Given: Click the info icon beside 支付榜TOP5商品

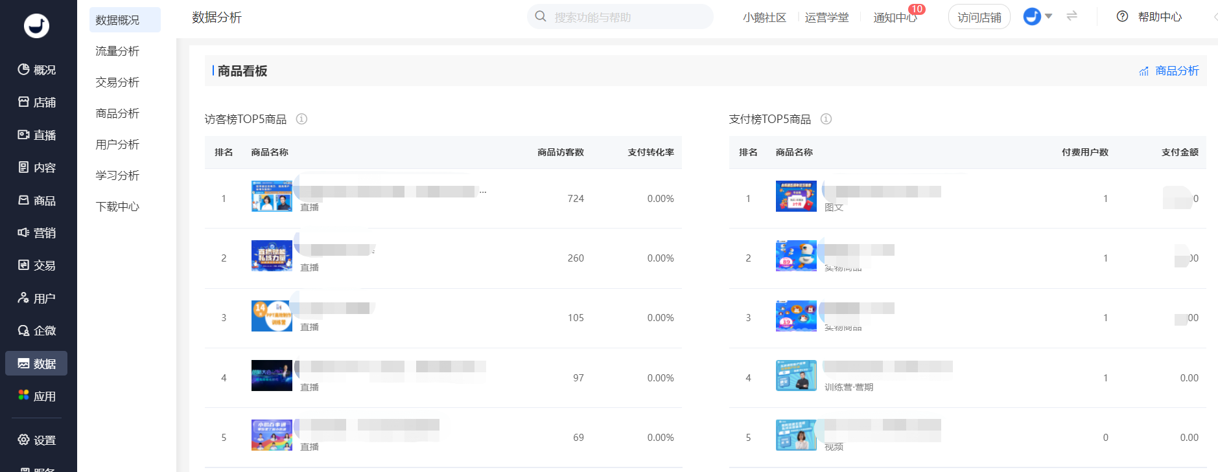Looking at the screenshot, I should tap(826, 118).
